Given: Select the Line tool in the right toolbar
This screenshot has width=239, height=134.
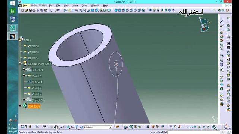Looking at the screenshot, I should (221, 22).
